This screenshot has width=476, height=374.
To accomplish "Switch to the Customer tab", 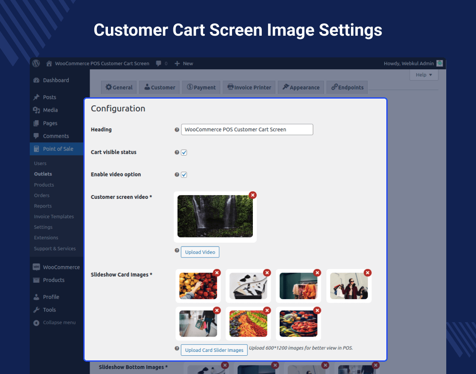I will [x=159, y=87].
